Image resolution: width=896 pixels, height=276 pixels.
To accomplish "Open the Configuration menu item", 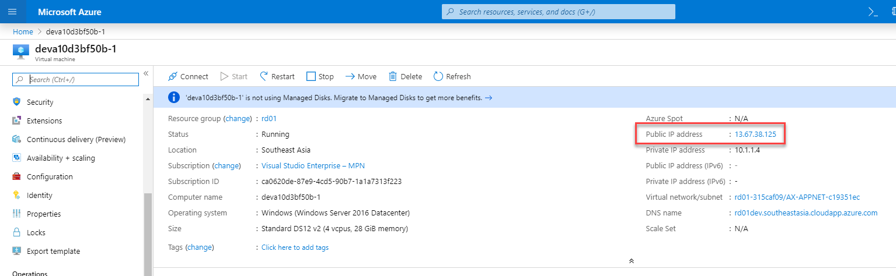I will tap(50, 176).
